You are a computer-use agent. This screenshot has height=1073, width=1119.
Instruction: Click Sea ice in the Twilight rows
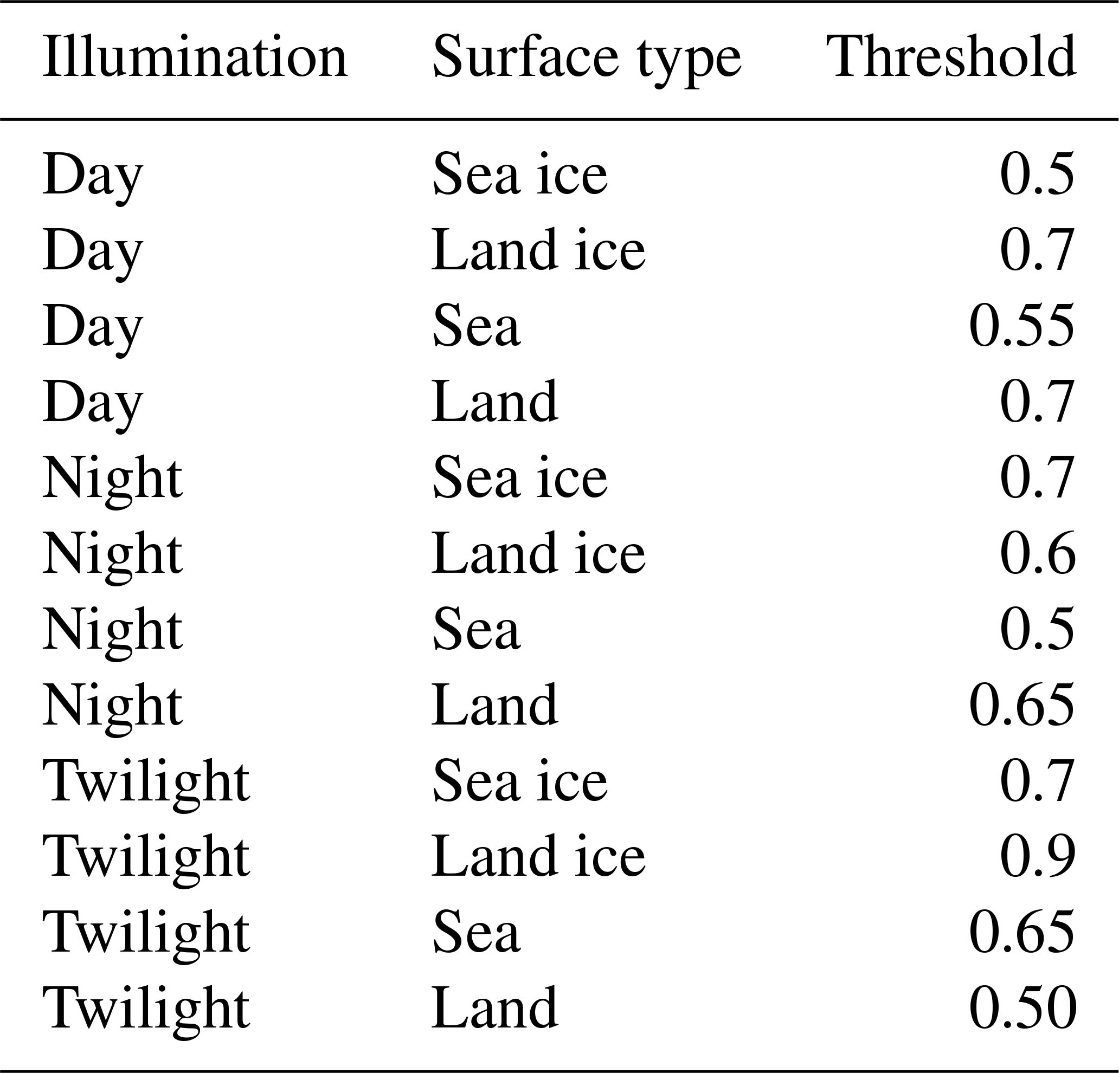519,781
